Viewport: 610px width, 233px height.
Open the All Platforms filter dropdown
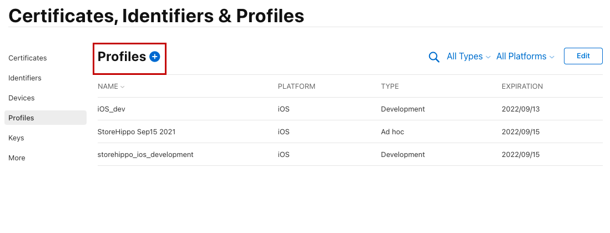pos(525,57)
